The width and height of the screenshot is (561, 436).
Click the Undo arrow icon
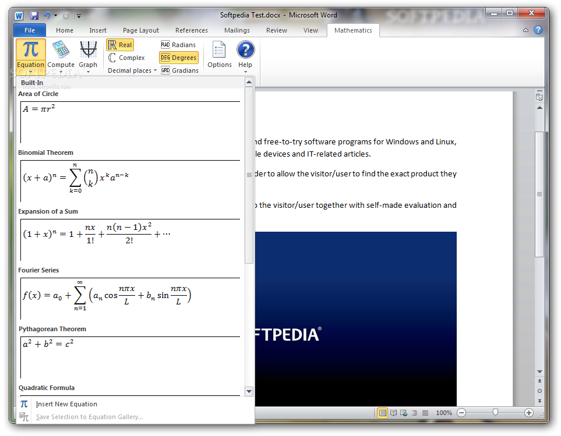pyautogui.click(x=47, y=15)
